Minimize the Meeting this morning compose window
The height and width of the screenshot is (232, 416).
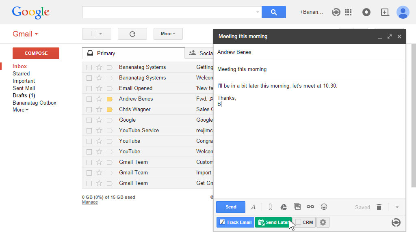(380, 37)
